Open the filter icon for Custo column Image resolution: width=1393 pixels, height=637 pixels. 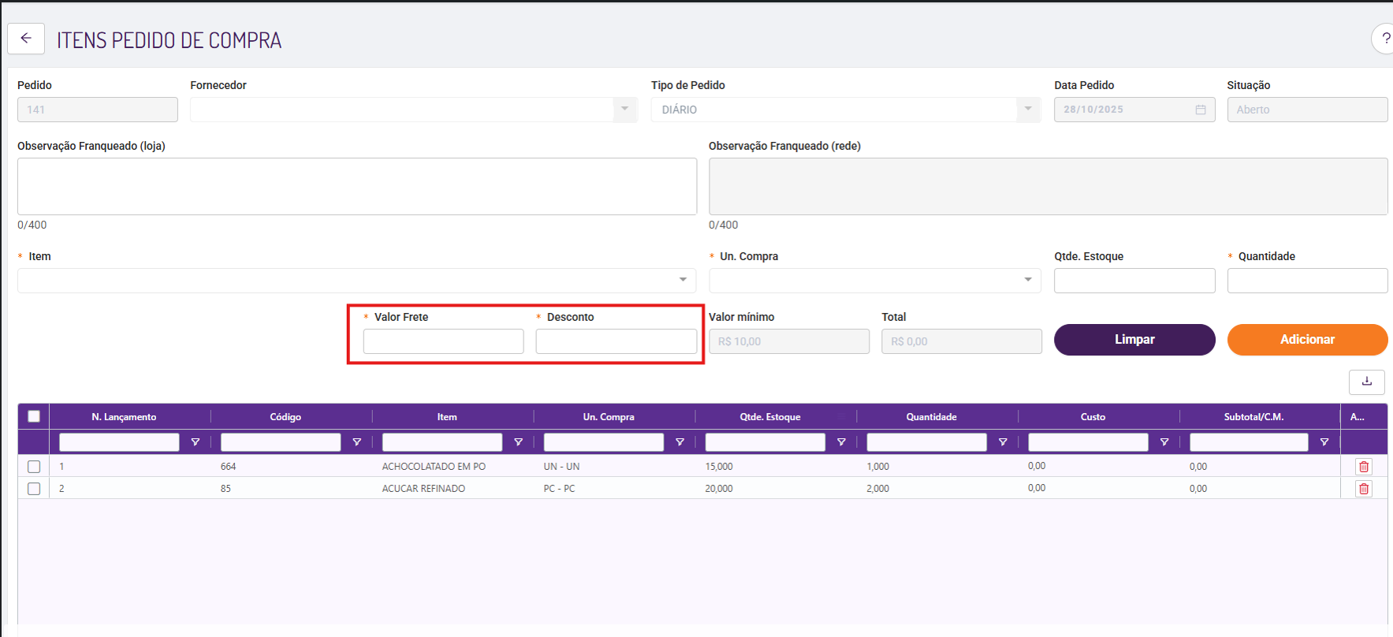point(1164,442)
